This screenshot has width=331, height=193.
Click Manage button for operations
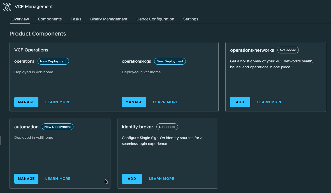pos(26,102)
